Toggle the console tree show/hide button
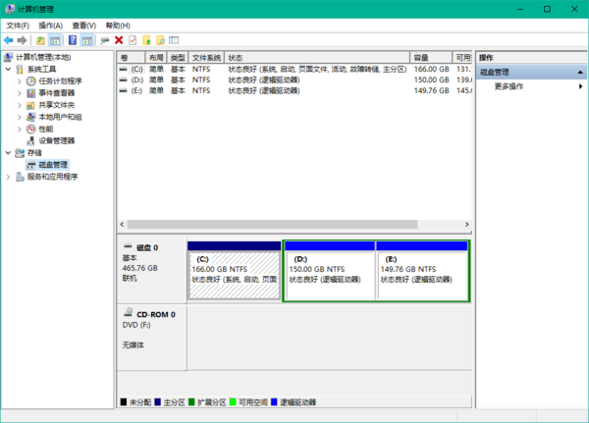 56,40
